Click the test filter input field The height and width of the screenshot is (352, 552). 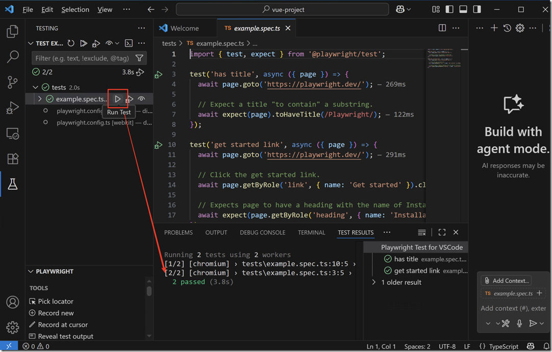82,58
